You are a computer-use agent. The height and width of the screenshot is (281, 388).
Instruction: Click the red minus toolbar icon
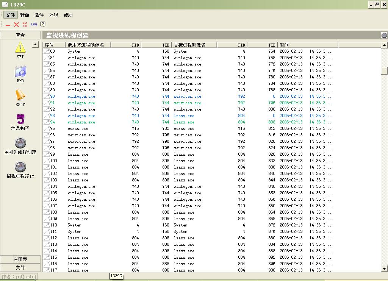(8, 25)
